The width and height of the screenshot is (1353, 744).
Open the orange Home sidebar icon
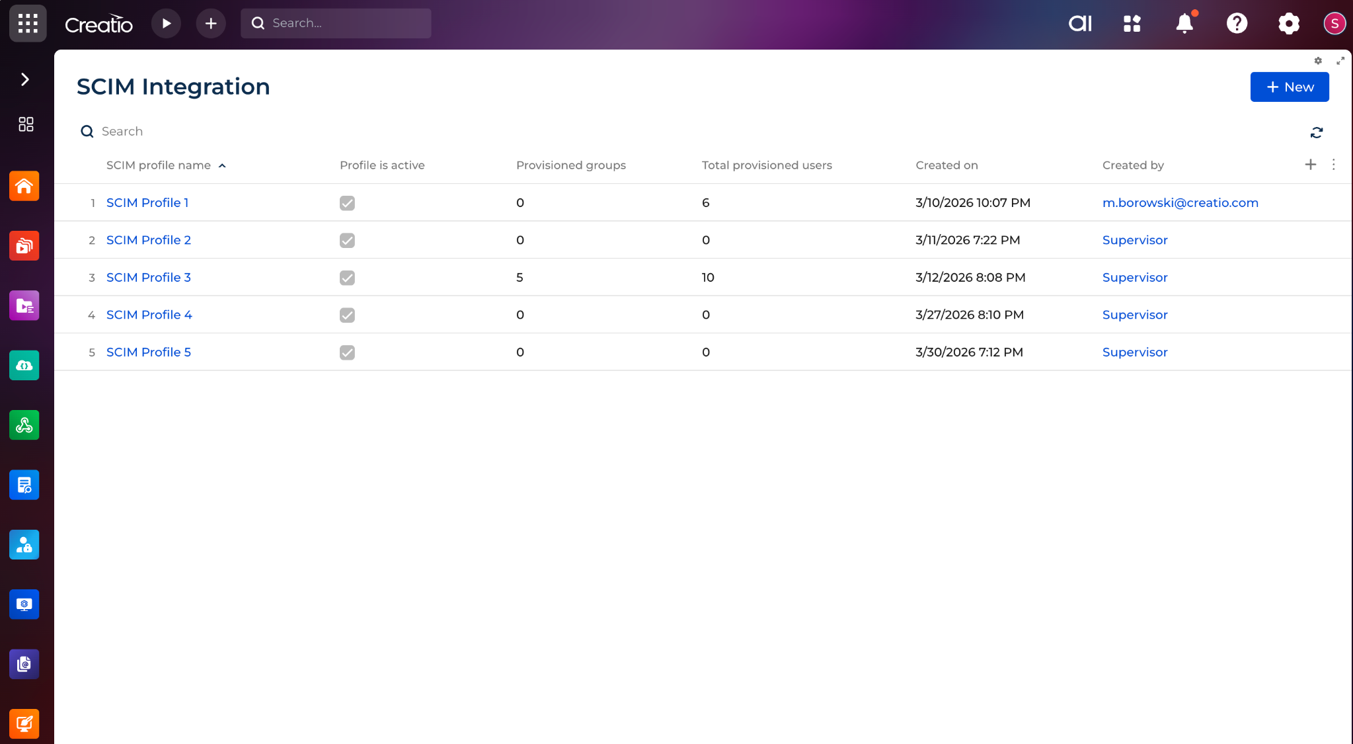(x=24, y=186)
